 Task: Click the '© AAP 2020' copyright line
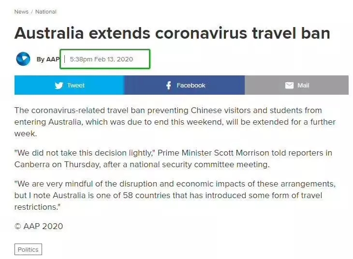point(39,226)
